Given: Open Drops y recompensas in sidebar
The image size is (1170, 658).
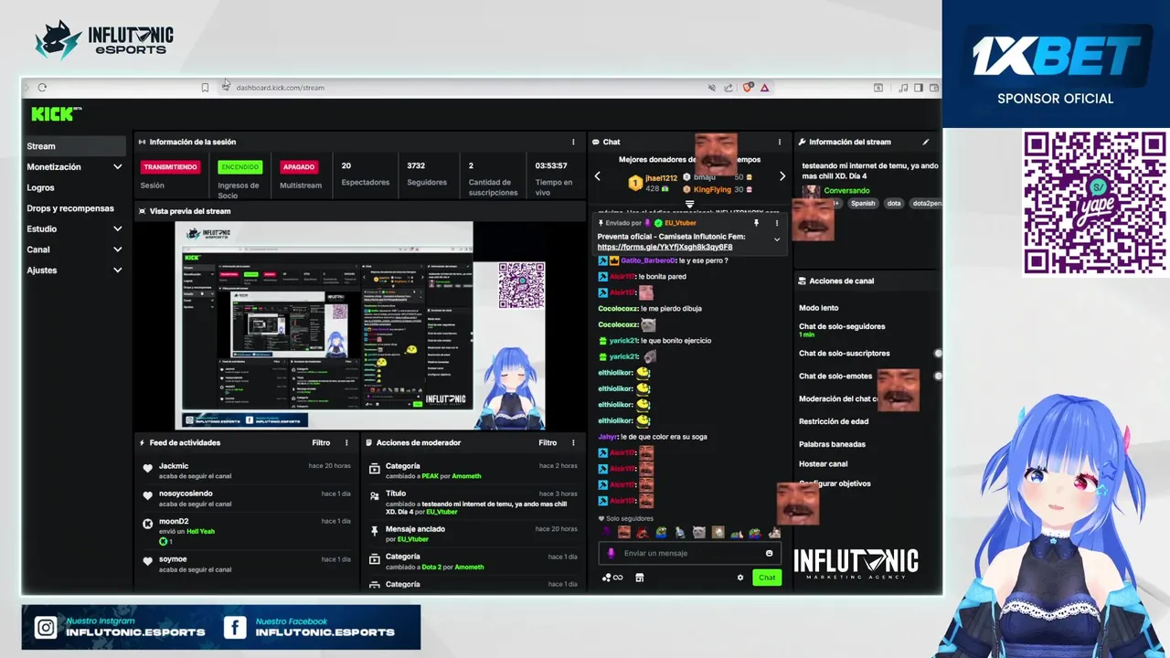Looking at the screenshot, I should coord(70,208).
